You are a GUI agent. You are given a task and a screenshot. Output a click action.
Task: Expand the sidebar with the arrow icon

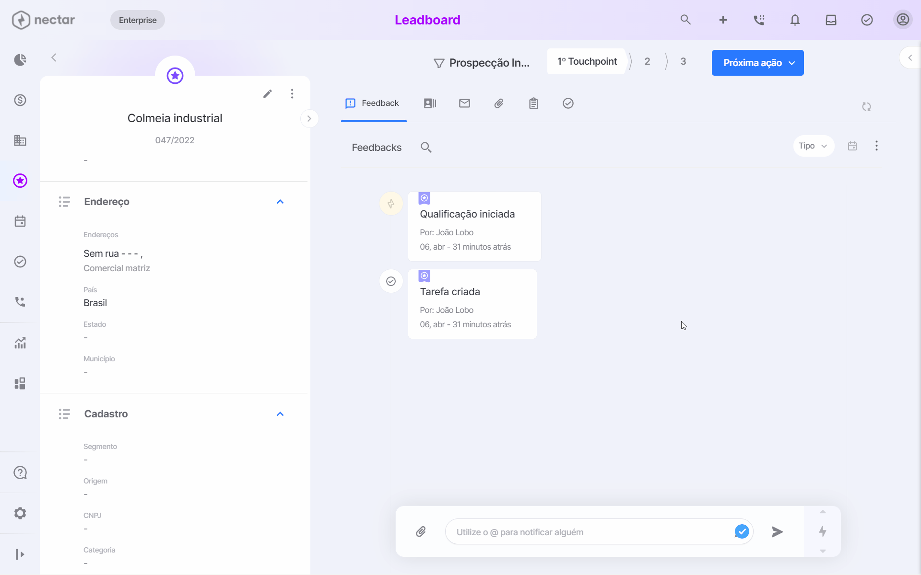coord(20,554)
